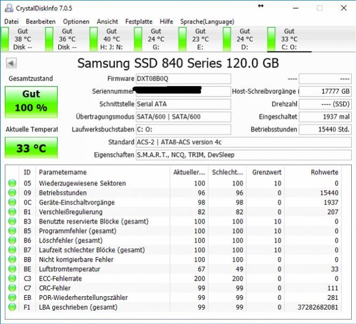This screenshot has width=356, height=324.
Task: Click status circle for Wiederzugewiesene Sektoren row
Action: (x=12, y=183)
